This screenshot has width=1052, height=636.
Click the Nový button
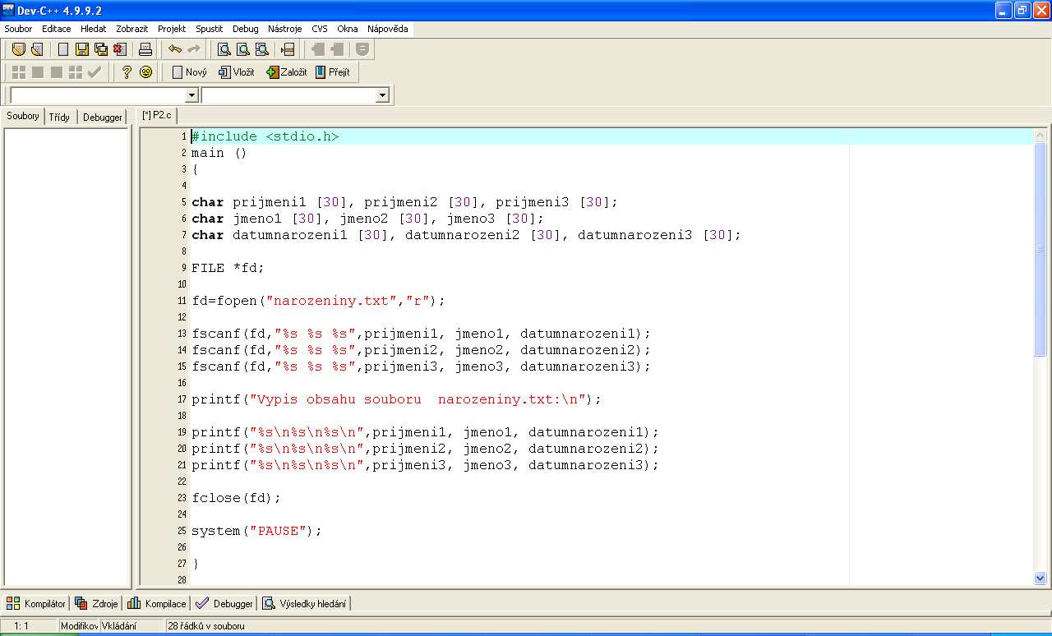[189, 72]
